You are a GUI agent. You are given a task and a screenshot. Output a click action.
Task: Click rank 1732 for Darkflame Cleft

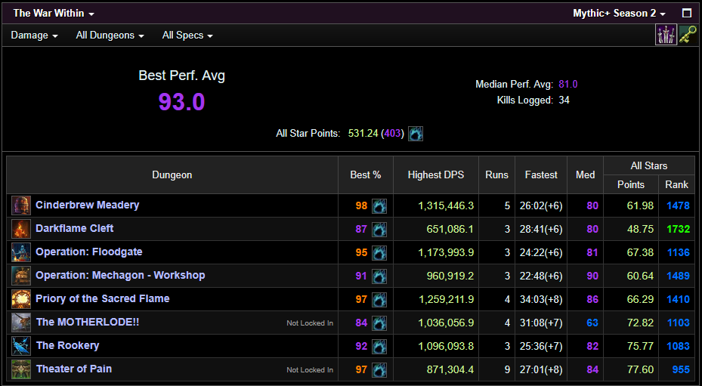click(x=679, y=230)
